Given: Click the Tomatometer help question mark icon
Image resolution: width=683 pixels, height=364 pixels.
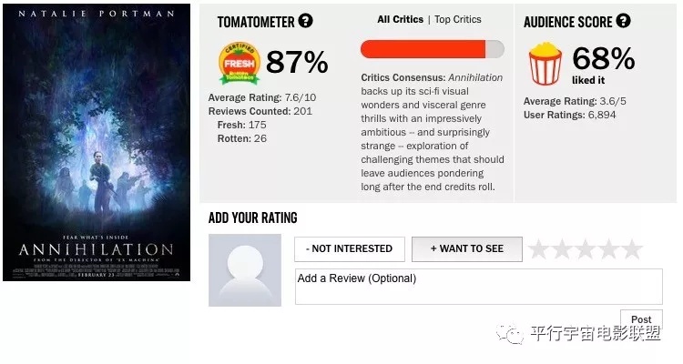Looking at the screenshot, I should pos(305,20).
